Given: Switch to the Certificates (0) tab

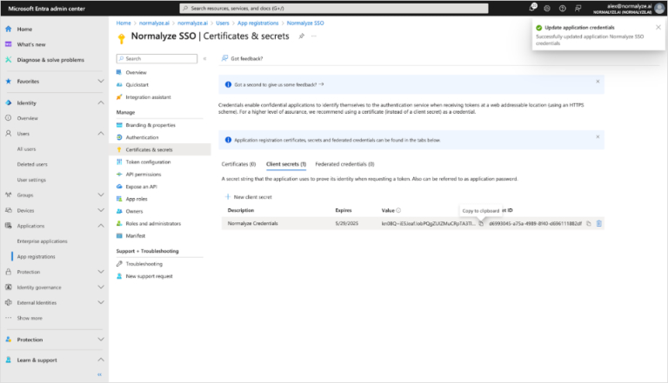Looking at the screenshot, I should (x=238, y=163).
